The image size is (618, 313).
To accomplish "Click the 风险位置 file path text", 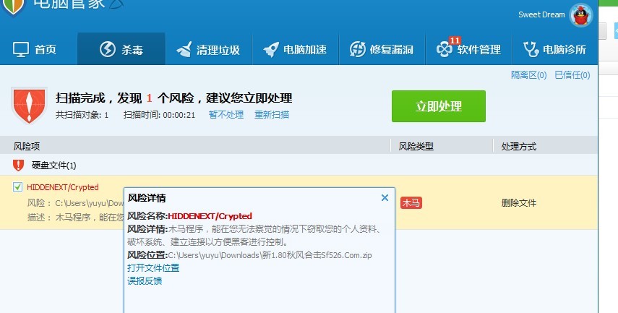I will 270,255.
